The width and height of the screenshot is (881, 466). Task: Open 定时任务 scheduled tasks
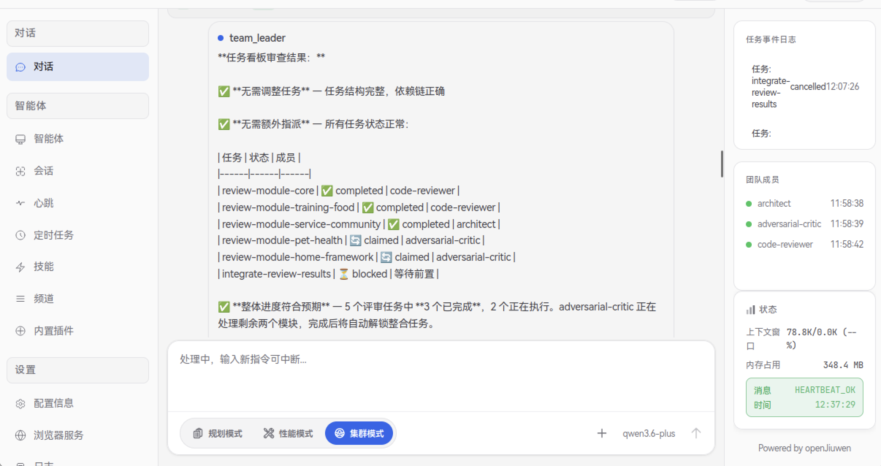pyautogui.click(x=78, y=235)
